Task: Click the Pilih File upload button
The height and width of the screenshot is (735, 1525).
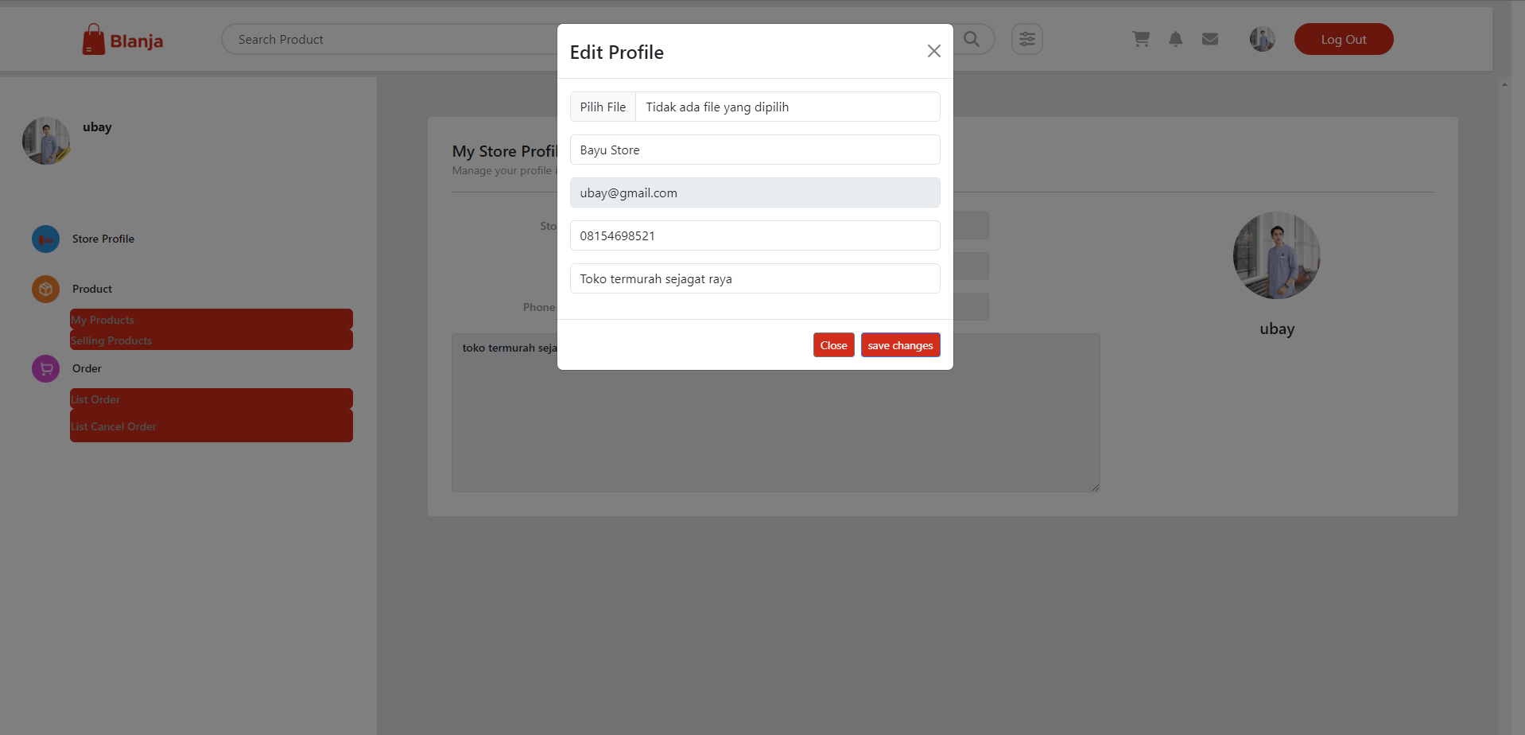Action: [602, 106]
